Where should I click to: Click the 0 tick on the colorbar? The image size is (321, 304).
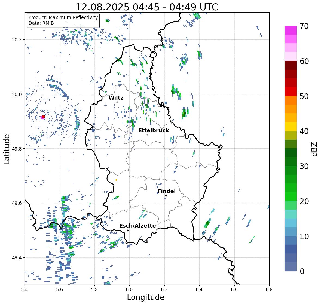click(x=302, y=271)
